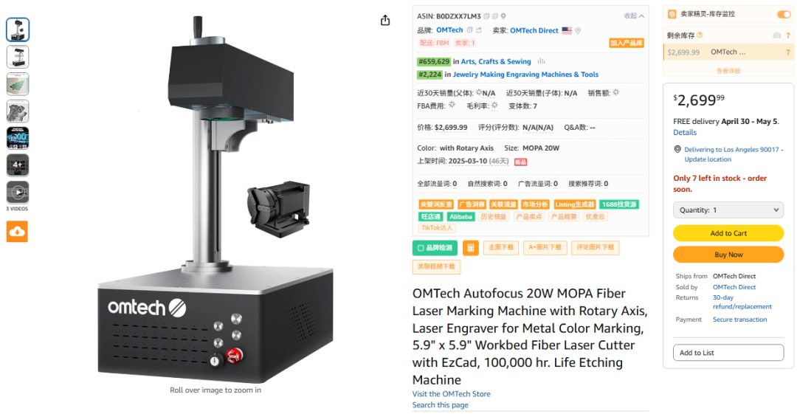Image resolution: width=797 pixels, height=414 pixels.
Task: Click the orange calculator icon
Action: [471, 248]
